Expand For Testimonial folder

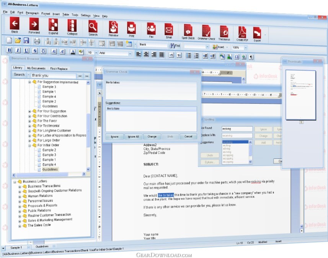[x=30, y=126]
